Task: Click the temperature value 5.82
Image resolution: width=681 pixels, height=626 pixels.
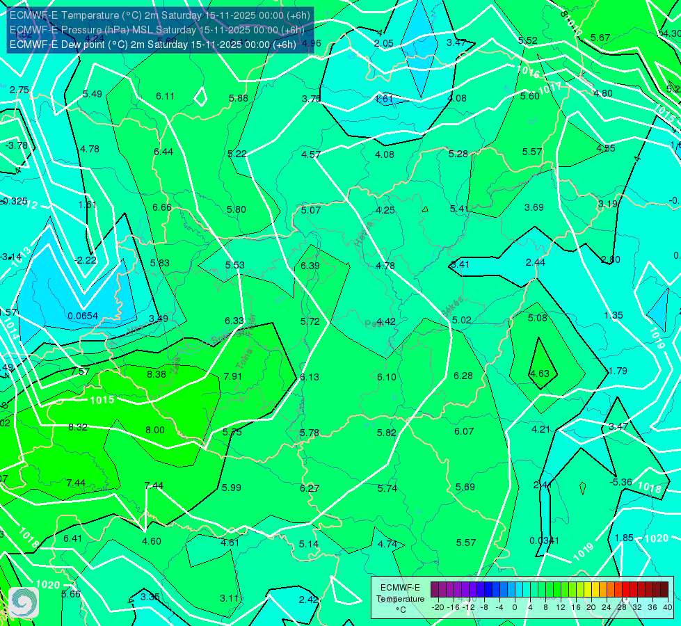Action: 387,433
